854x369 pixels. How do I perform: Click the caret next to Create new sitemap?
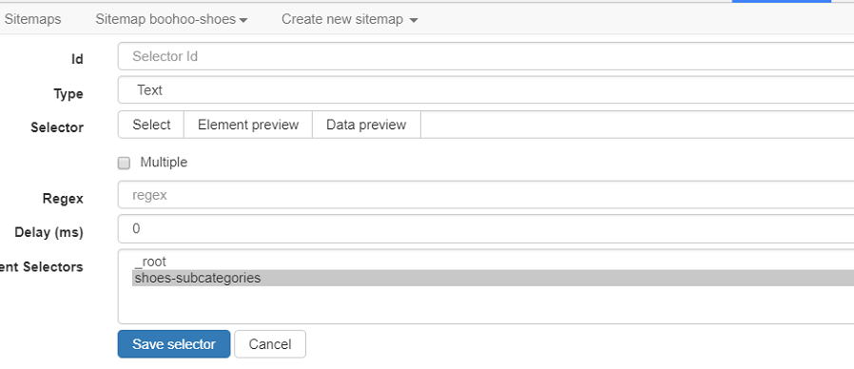click(414, 21)
